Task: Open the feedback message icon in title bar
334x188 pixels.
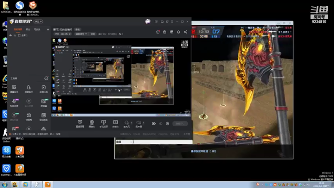Action: [156, 22]
